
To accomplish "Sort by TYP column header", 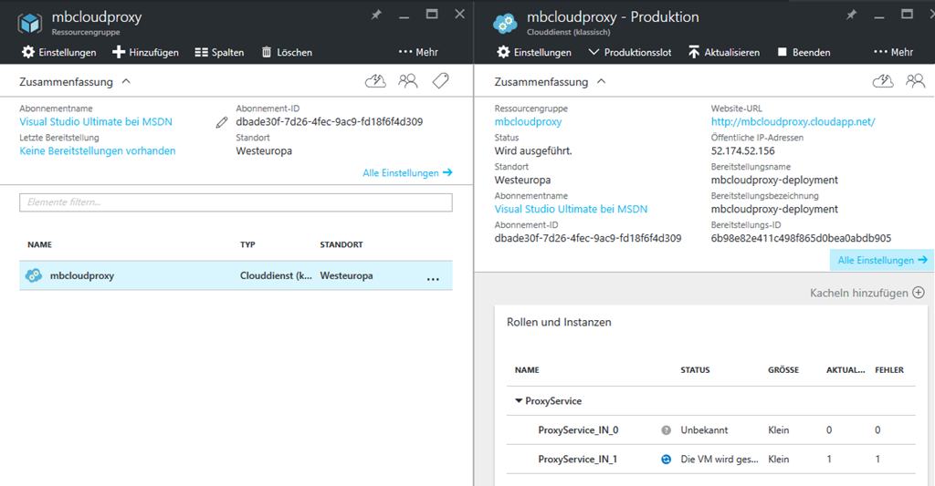I will click(x=247, y=244).
